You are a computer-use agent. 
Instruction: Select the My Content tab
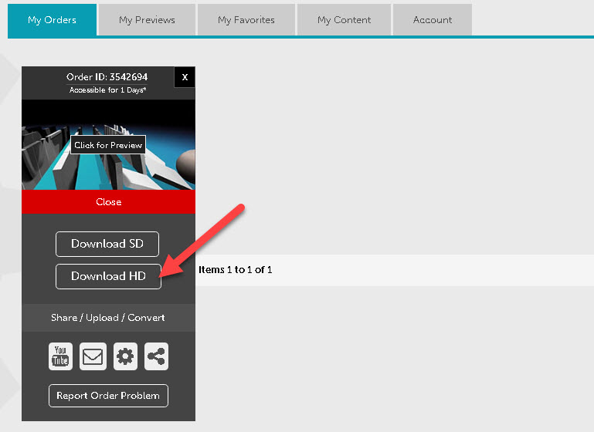344,20
